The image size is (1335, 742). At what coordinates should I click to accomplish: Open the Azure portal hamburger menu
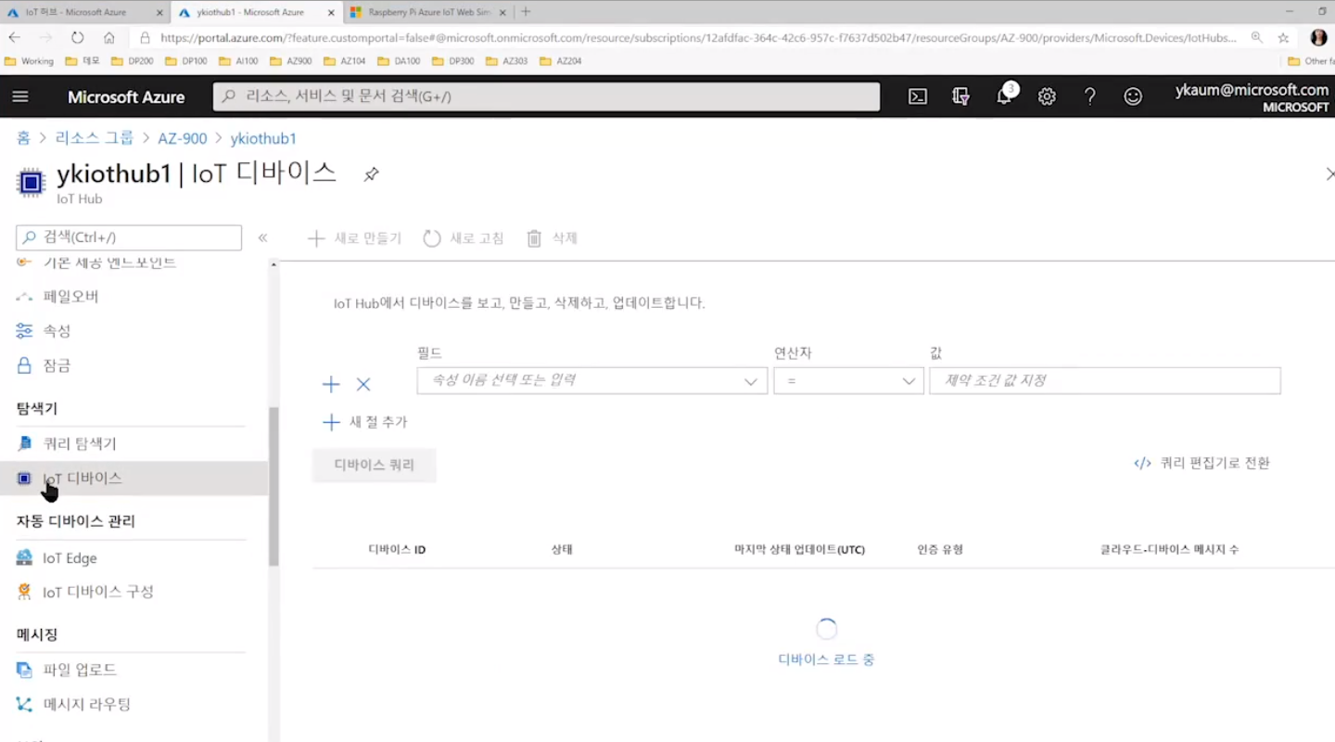point(20,96)
